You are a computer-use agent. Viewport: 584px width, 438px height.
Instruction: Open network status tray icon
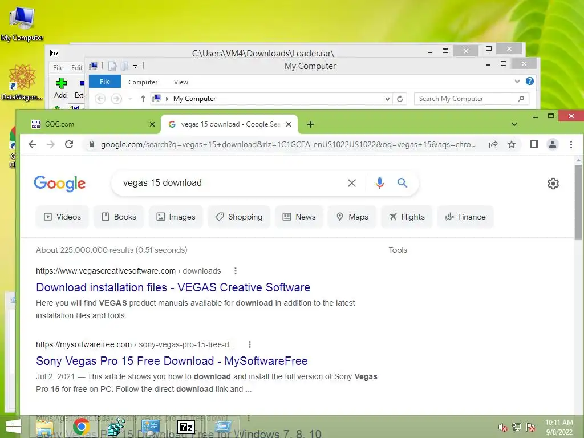coord(517,427)
